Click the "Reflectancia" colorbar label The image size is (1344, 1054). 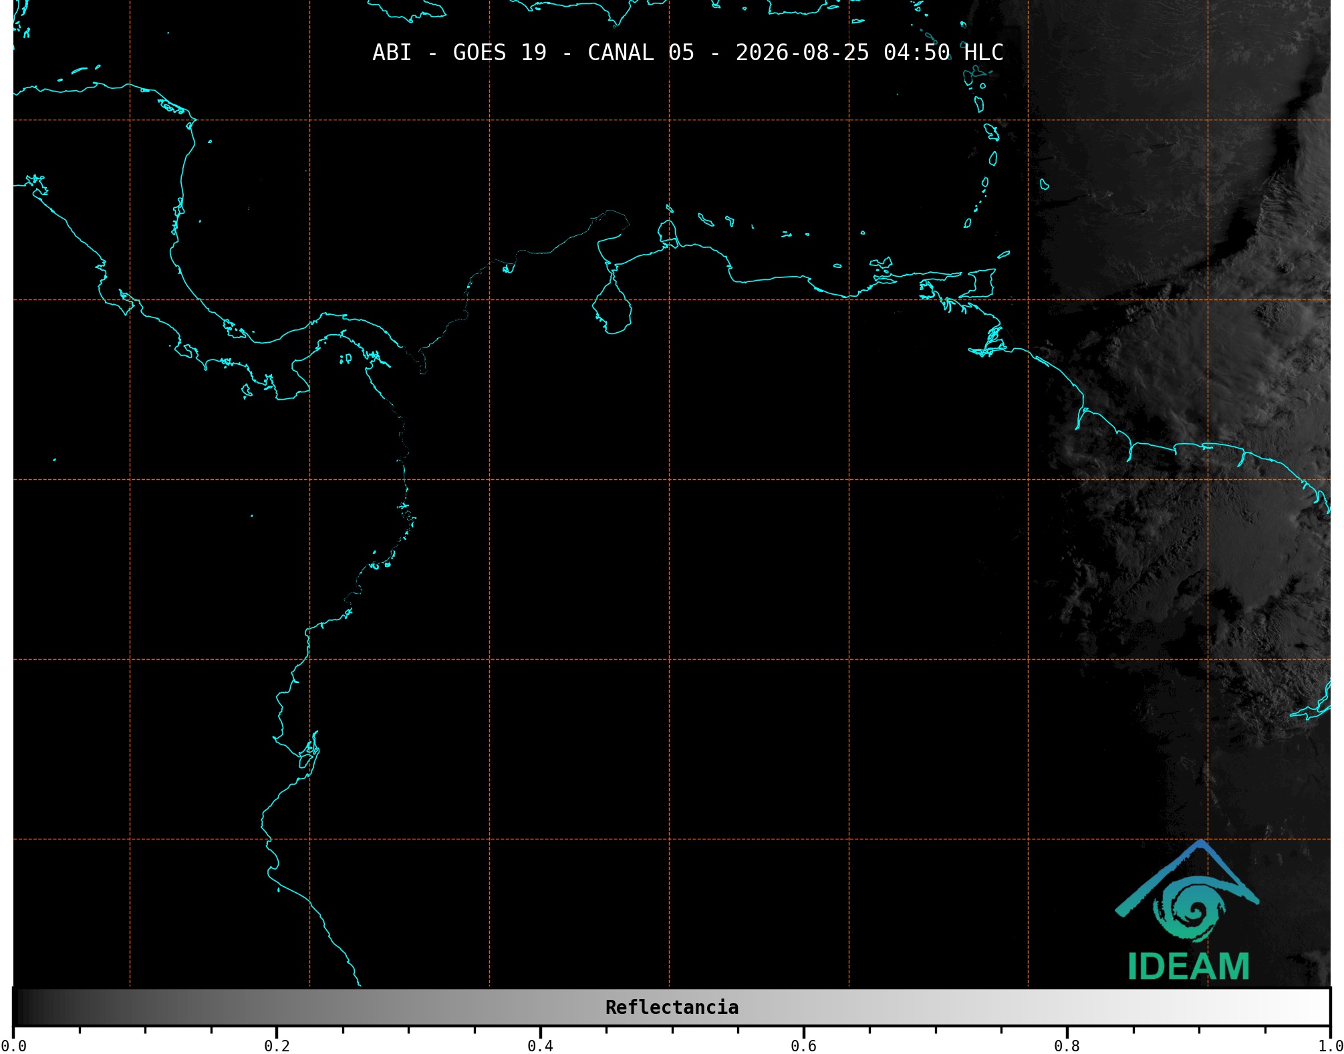coord(672,1007)
